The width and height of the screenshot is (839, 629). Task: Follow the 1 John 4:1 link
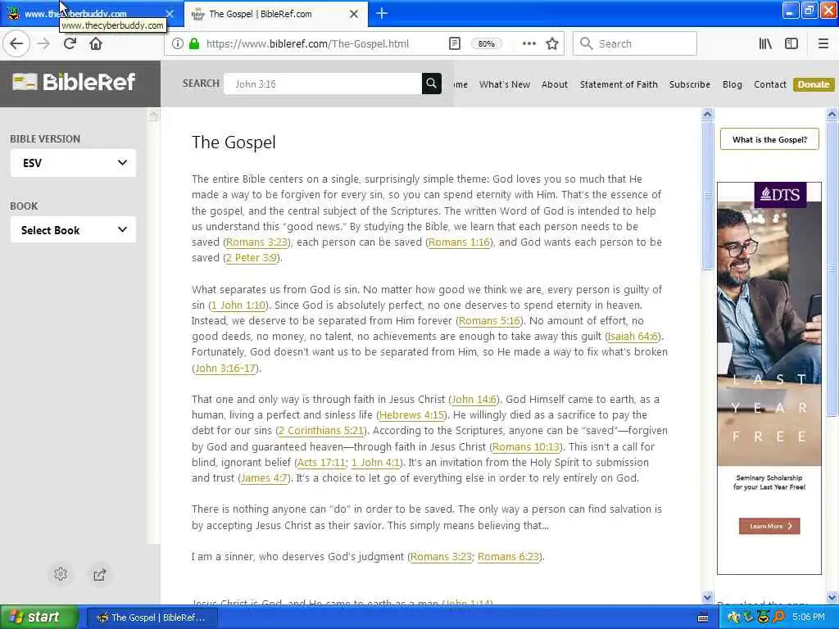[x=375, y=462]
